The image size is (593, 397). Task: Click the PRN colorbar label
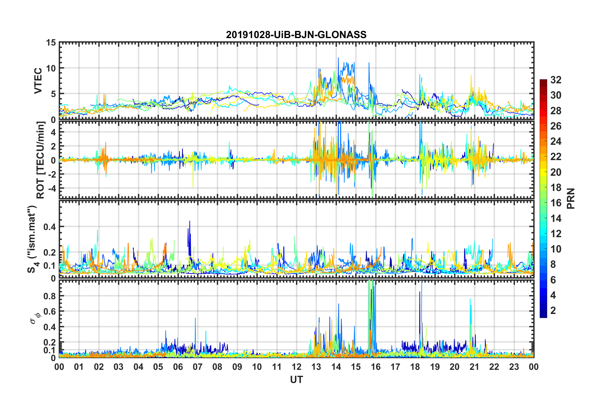coord(571,198)
